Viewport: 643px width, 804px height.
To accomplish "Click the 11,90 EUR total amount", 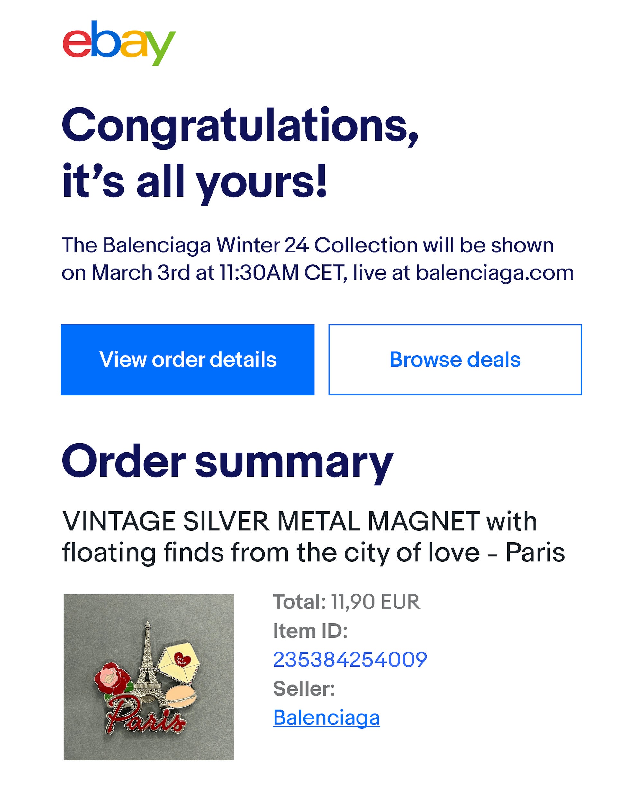I will [x=375, y=602].
